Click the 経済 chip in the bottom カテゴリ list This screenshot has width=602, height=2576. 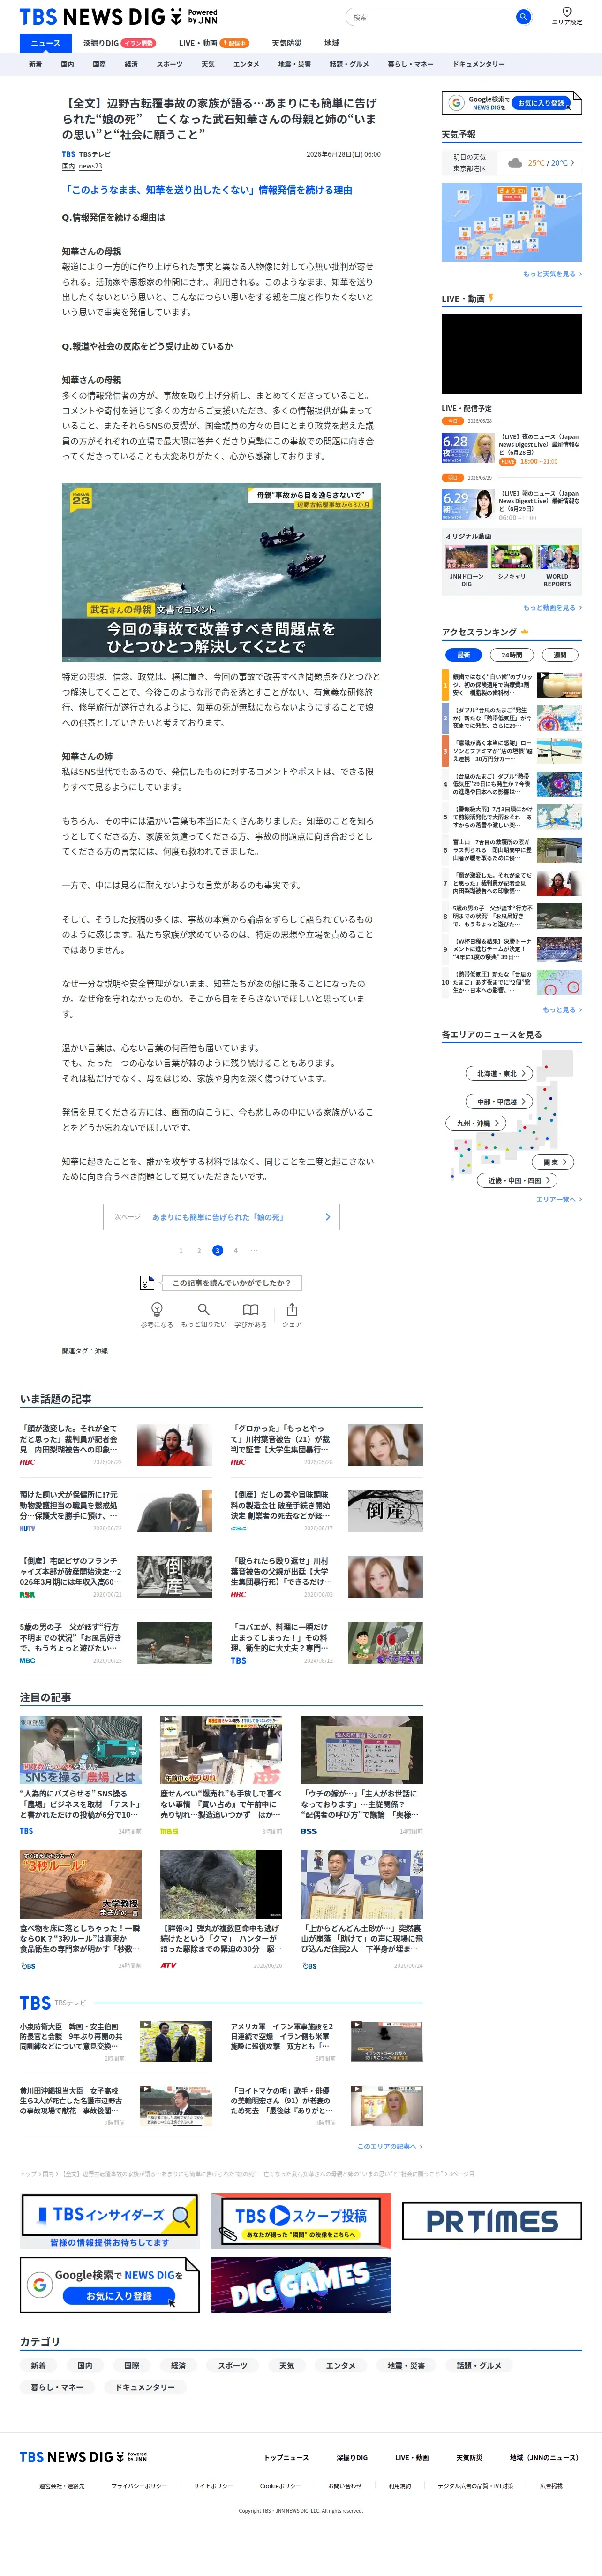point(179,2366)
